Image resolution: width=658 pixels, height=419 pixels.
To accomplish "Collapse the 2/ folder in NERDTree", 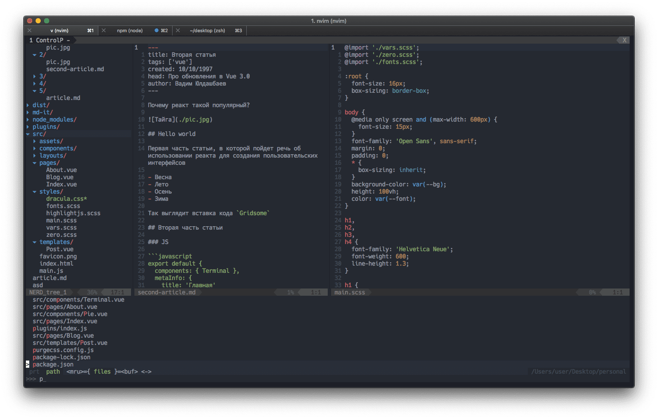I will [34, 55].
